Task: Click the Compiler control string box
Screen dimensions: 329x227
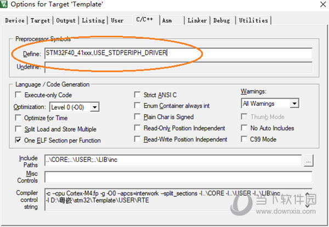Action: [x=178, y=199]
